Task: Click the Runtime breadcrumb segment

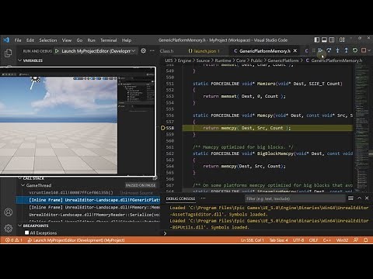Action: click(223, 60)
